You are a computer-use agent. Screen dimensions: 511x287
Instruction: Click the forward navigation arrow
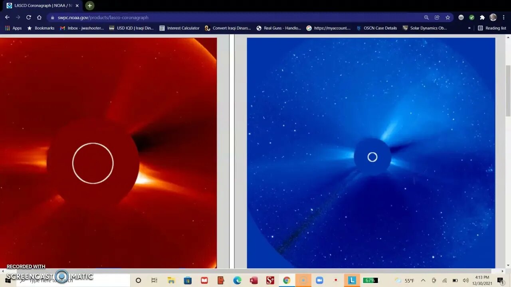coord(18,17)
